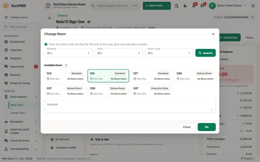260x162 pixels.
Task: Edit the 3,080.00 total pencil icon
Action: coord(238,116)
